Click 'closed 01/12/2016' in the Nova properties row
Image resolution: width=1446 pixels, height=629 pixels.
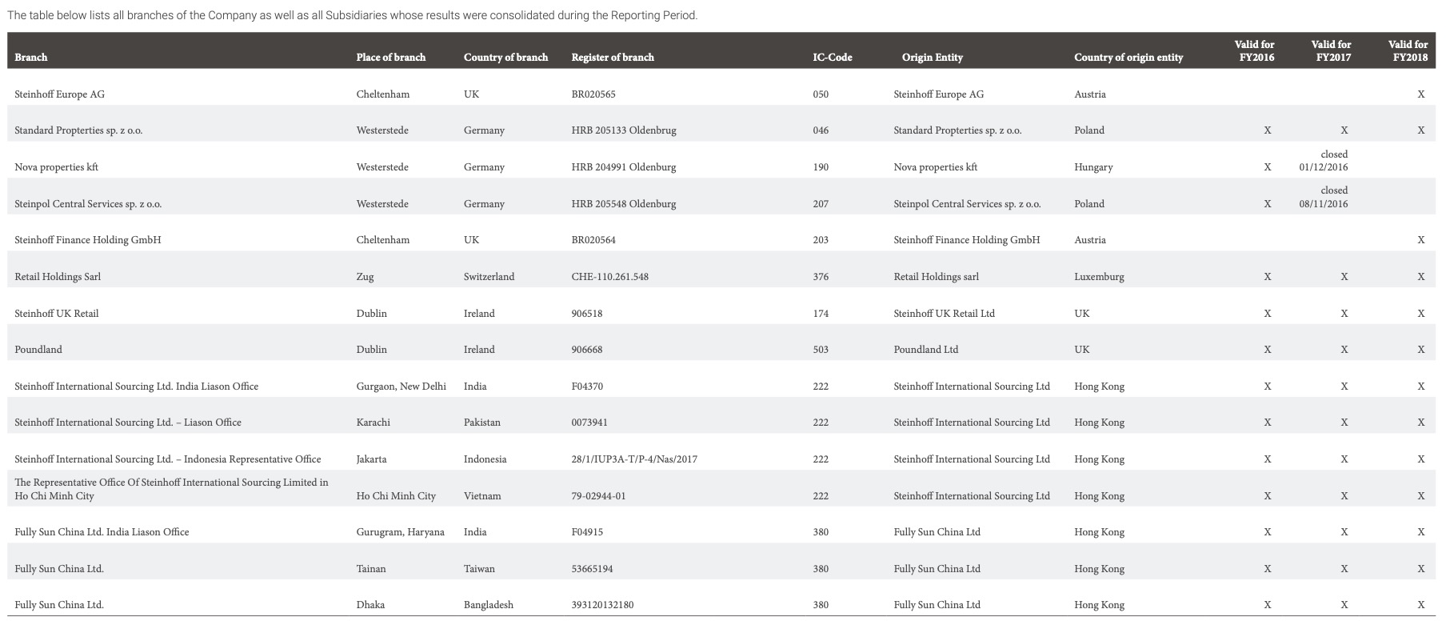point(1324,161)
